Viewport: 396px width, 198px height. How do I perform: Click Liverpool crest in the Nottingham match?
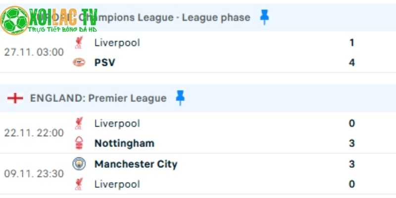79,123
